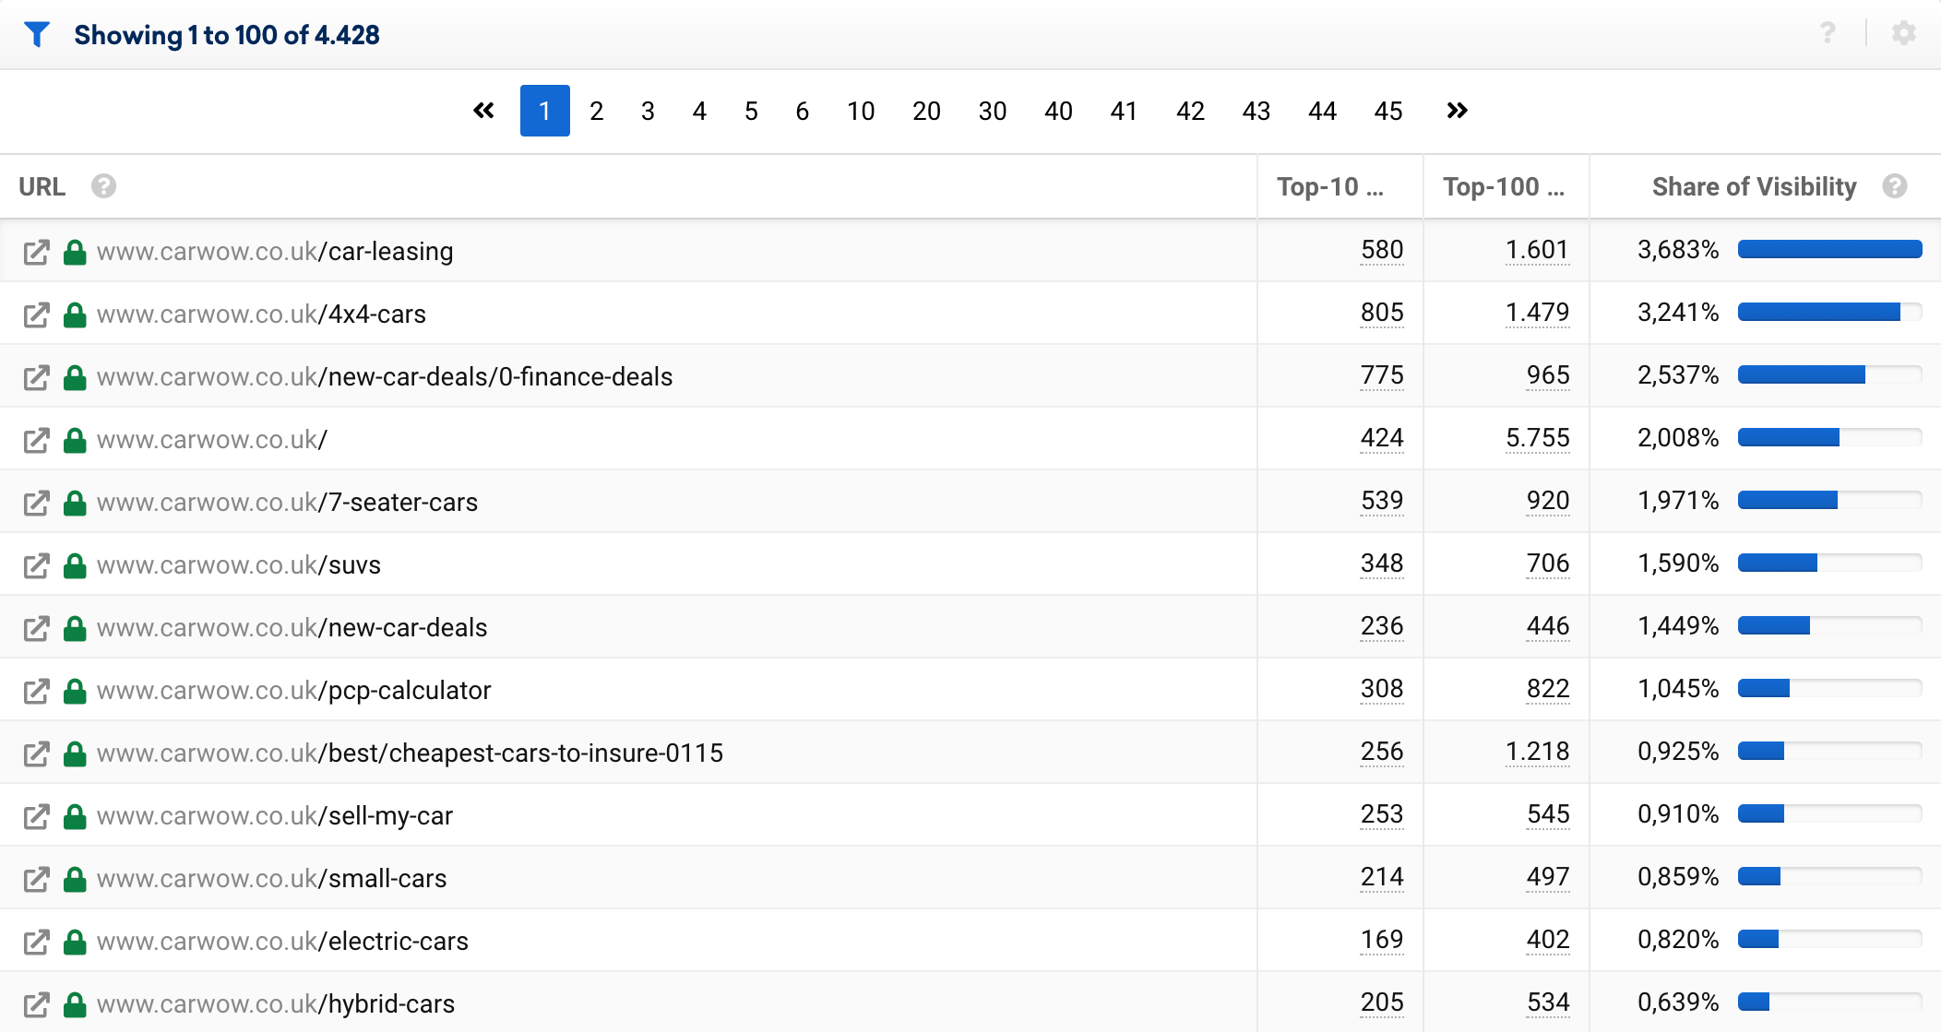Open sell-my-car external link icon
Viewport: 1941px width, 1032px height.
(x=36, y=816)
